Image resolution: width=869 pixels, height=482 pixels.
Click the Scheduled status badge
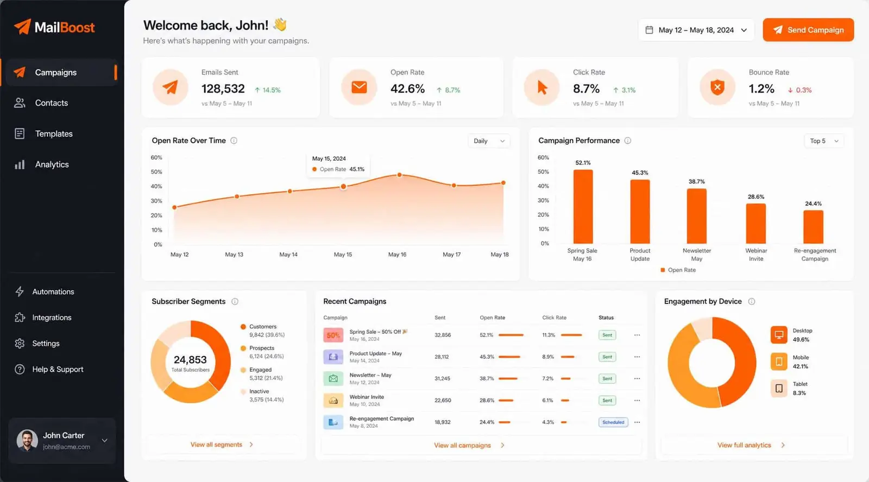[613, 422]
